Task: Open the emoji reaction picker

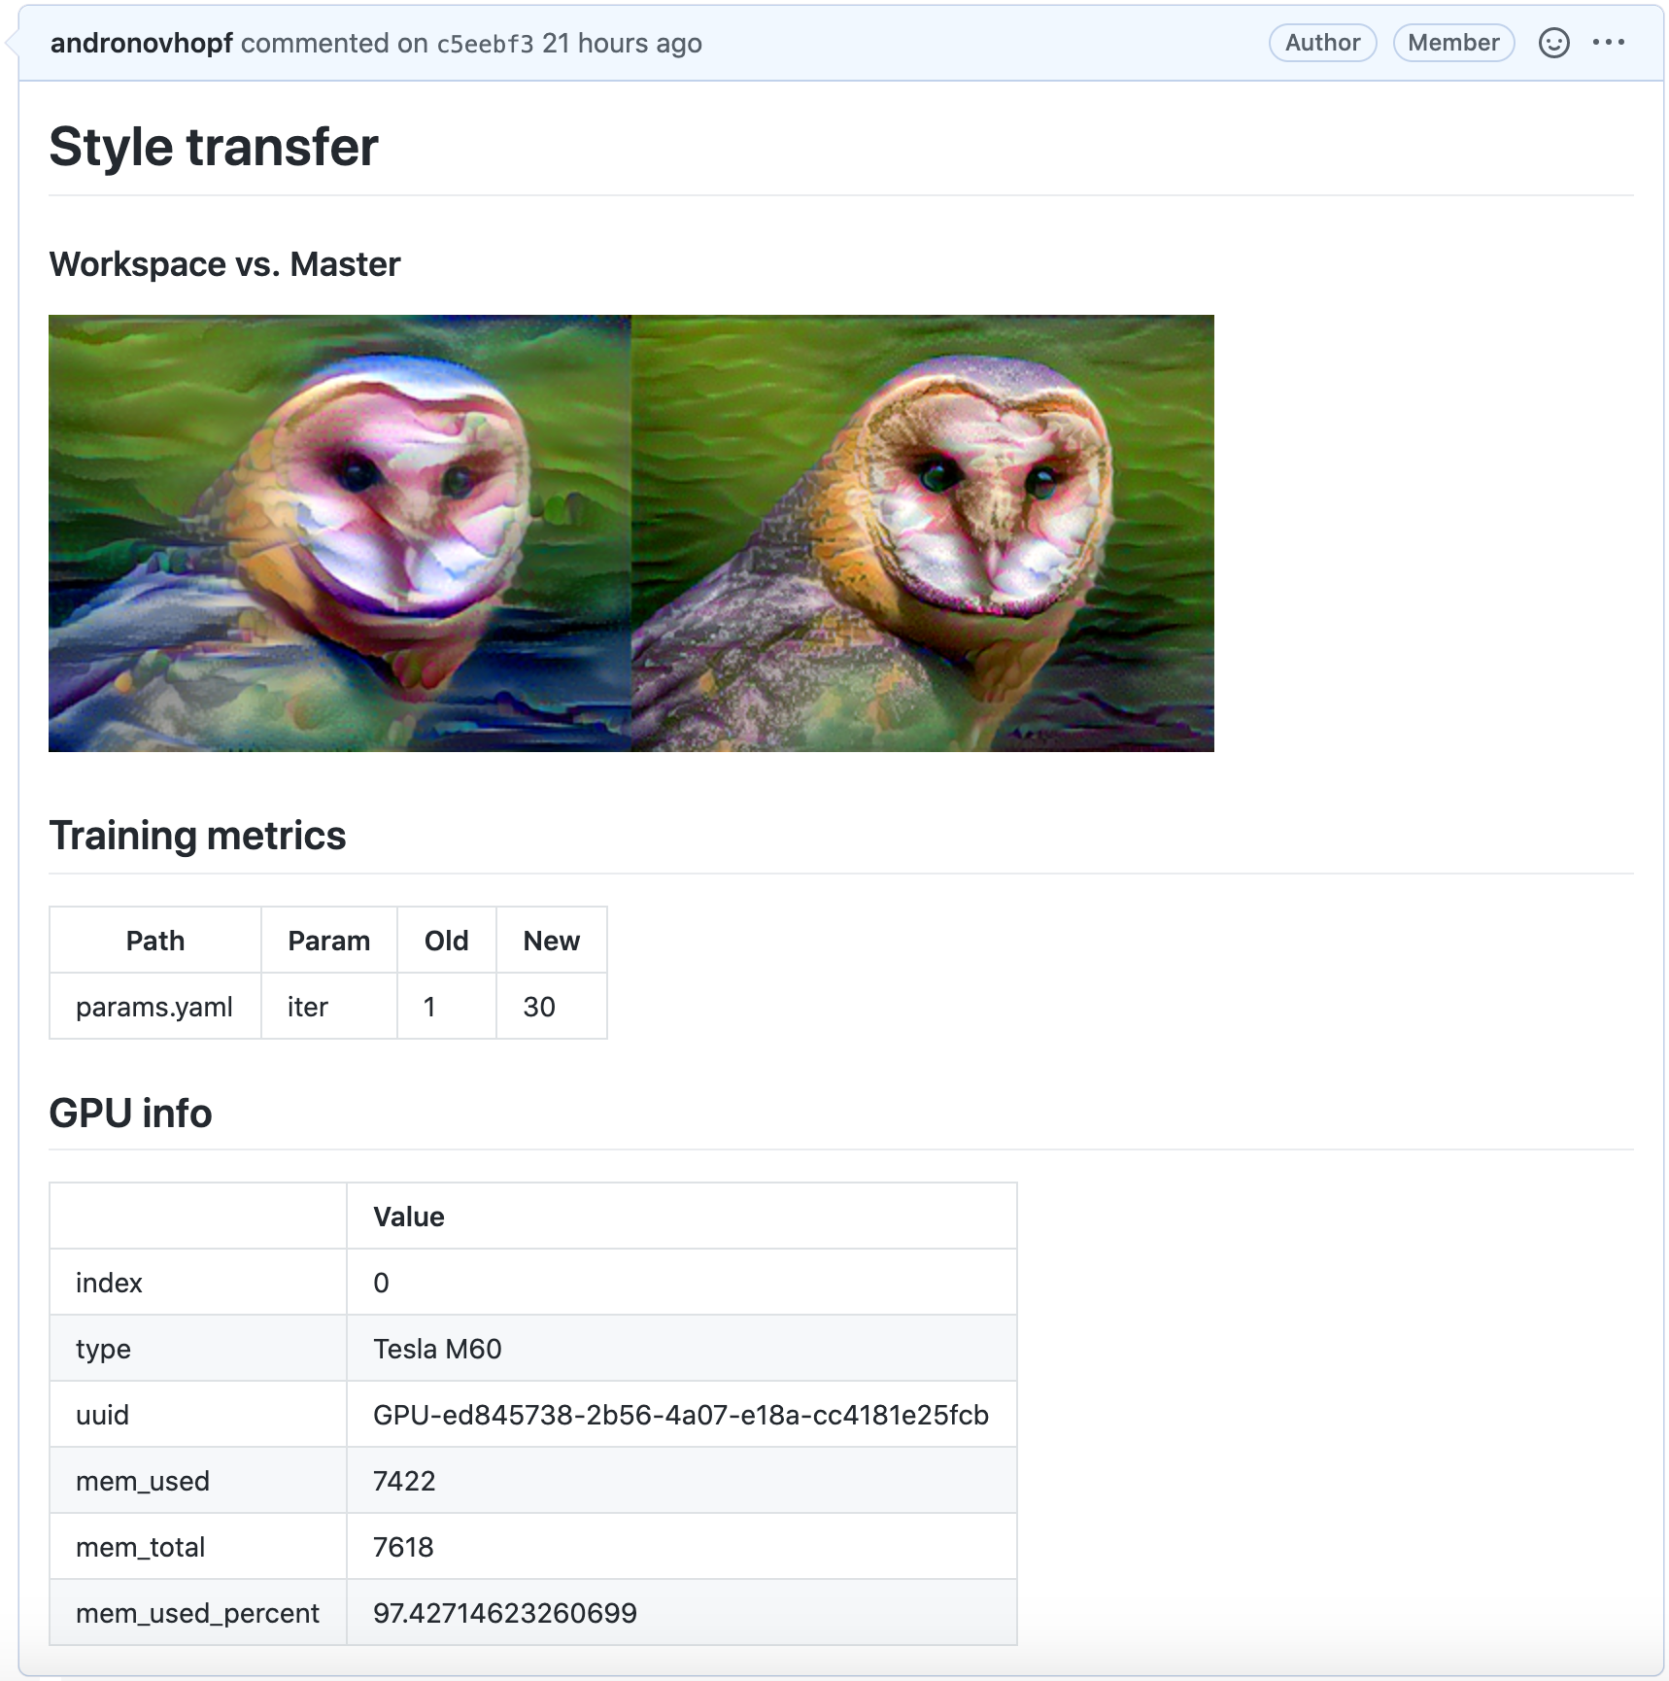Action: pyautogui.click(x=1553, y=43)
